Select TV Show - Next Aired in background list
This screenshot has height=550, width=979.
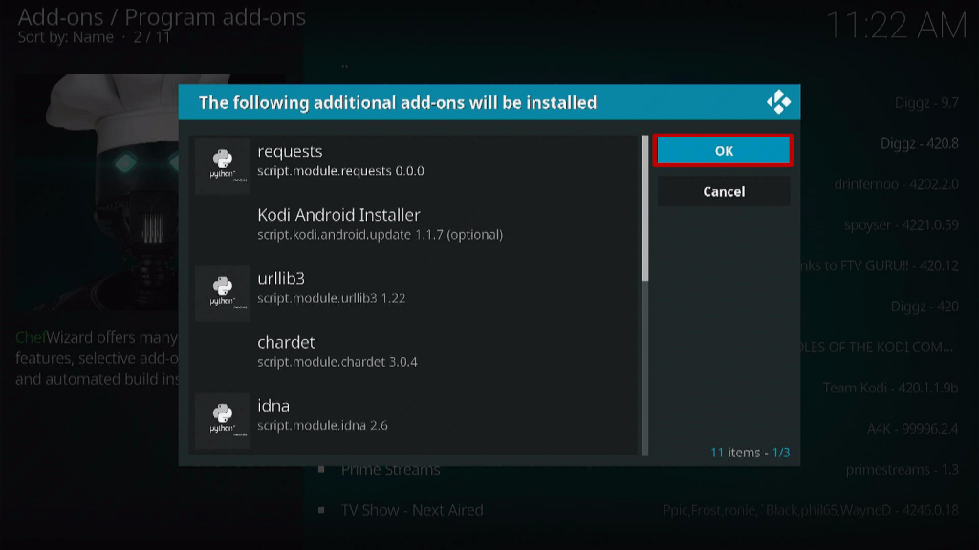[x=412, y=510]
